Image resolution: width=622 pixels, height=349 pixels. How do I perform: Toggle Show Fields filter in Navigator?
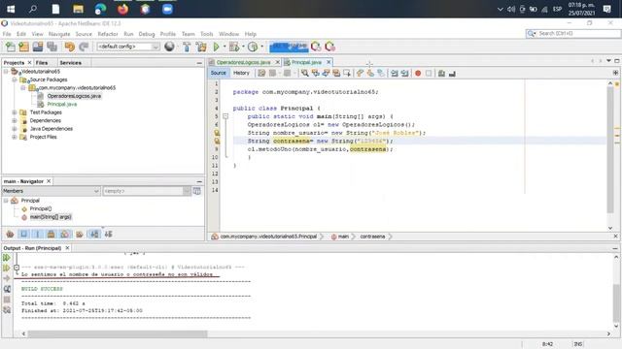[23, 235]
